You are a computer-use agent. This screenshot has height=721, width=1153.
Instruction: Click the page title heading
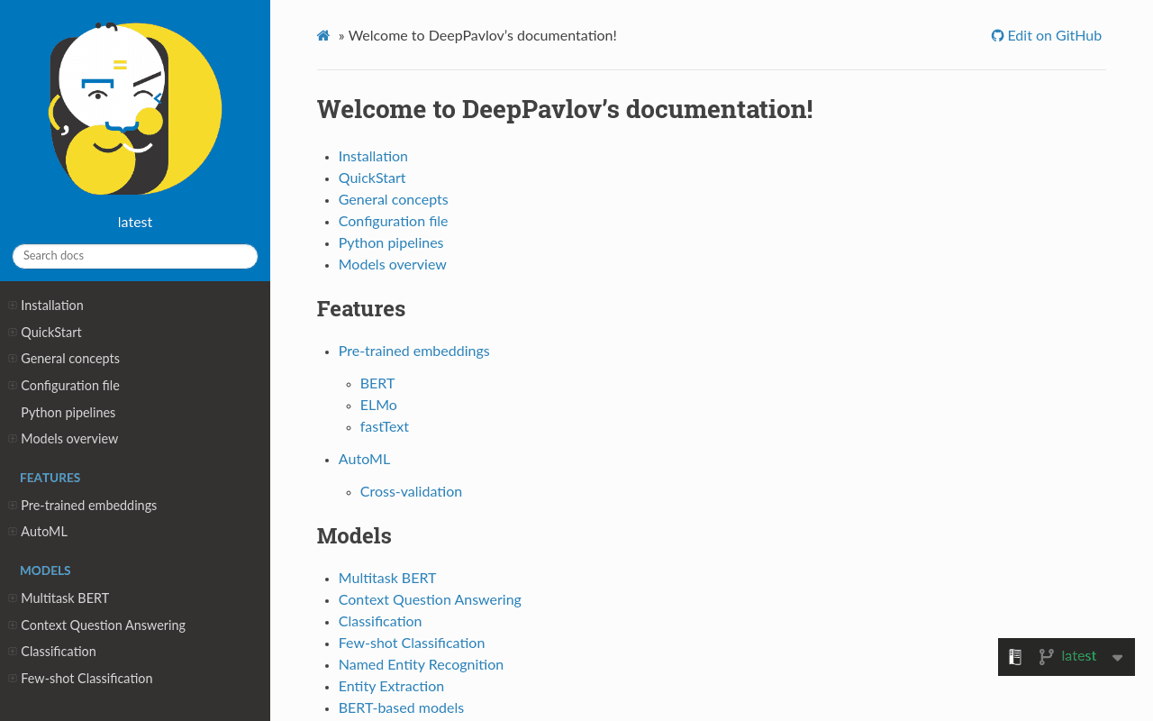tap(565, 110)
